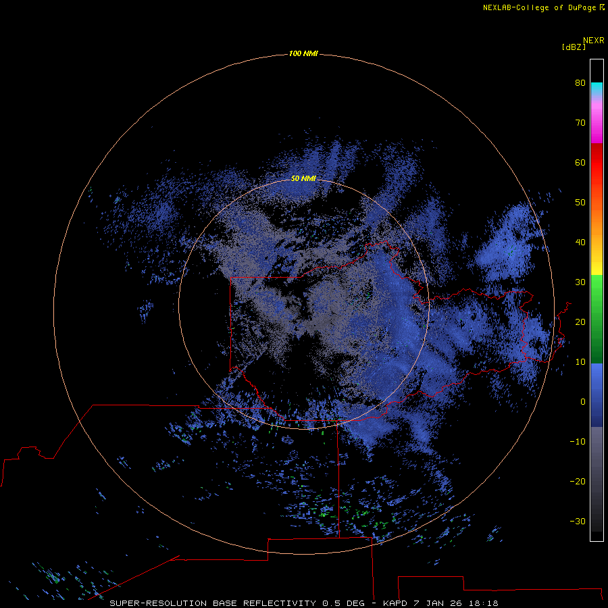Click the 18:18 timestamp in the caption
This screenshot has height=608, width=608.
click(x=483, y=603)
